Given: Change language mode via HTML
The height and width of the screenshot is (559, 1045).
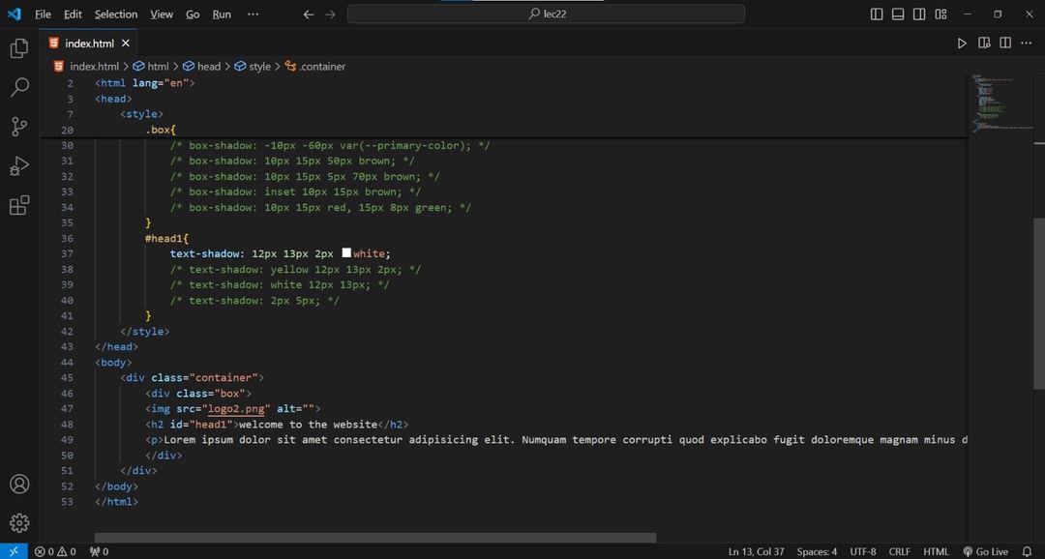Looking at the screenshot, I should coord(936,551).
